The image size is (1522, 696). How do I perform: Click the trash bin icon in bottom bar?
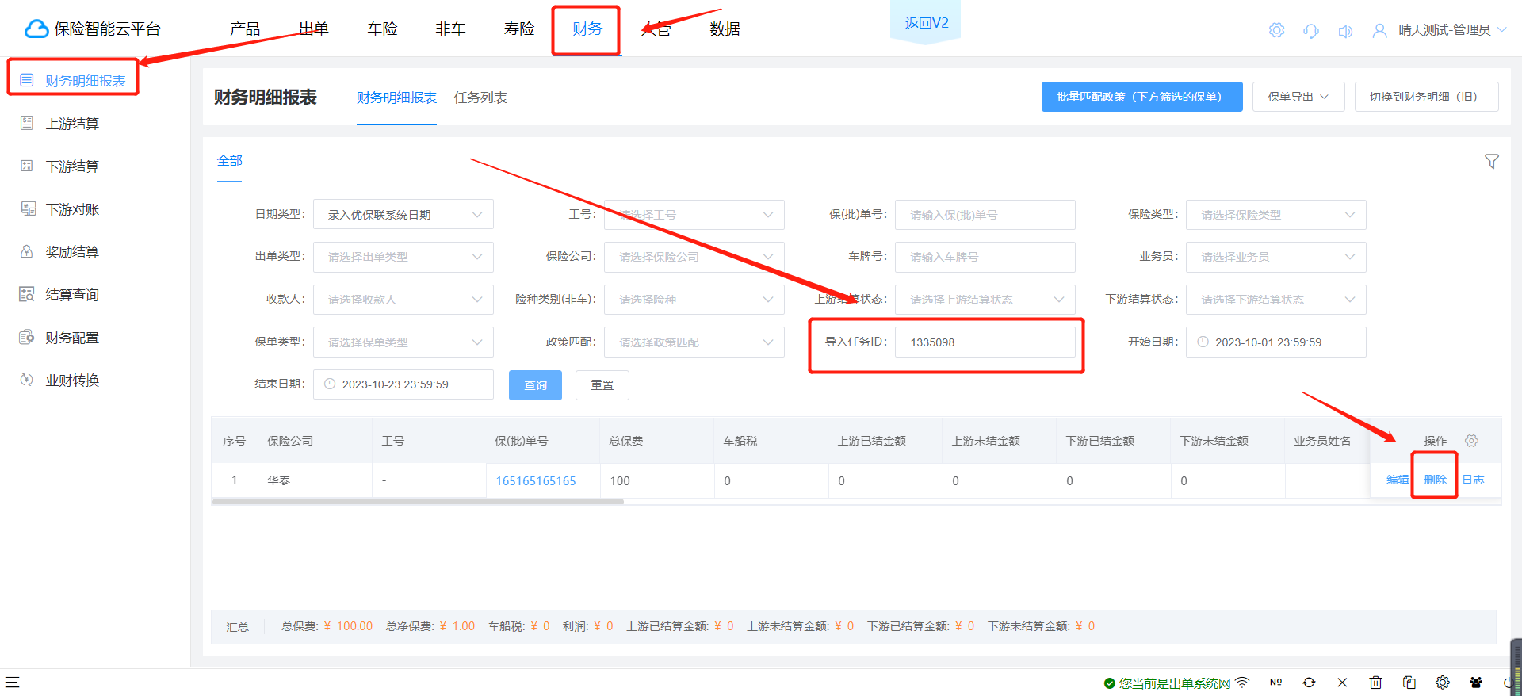coord(1375,683)
